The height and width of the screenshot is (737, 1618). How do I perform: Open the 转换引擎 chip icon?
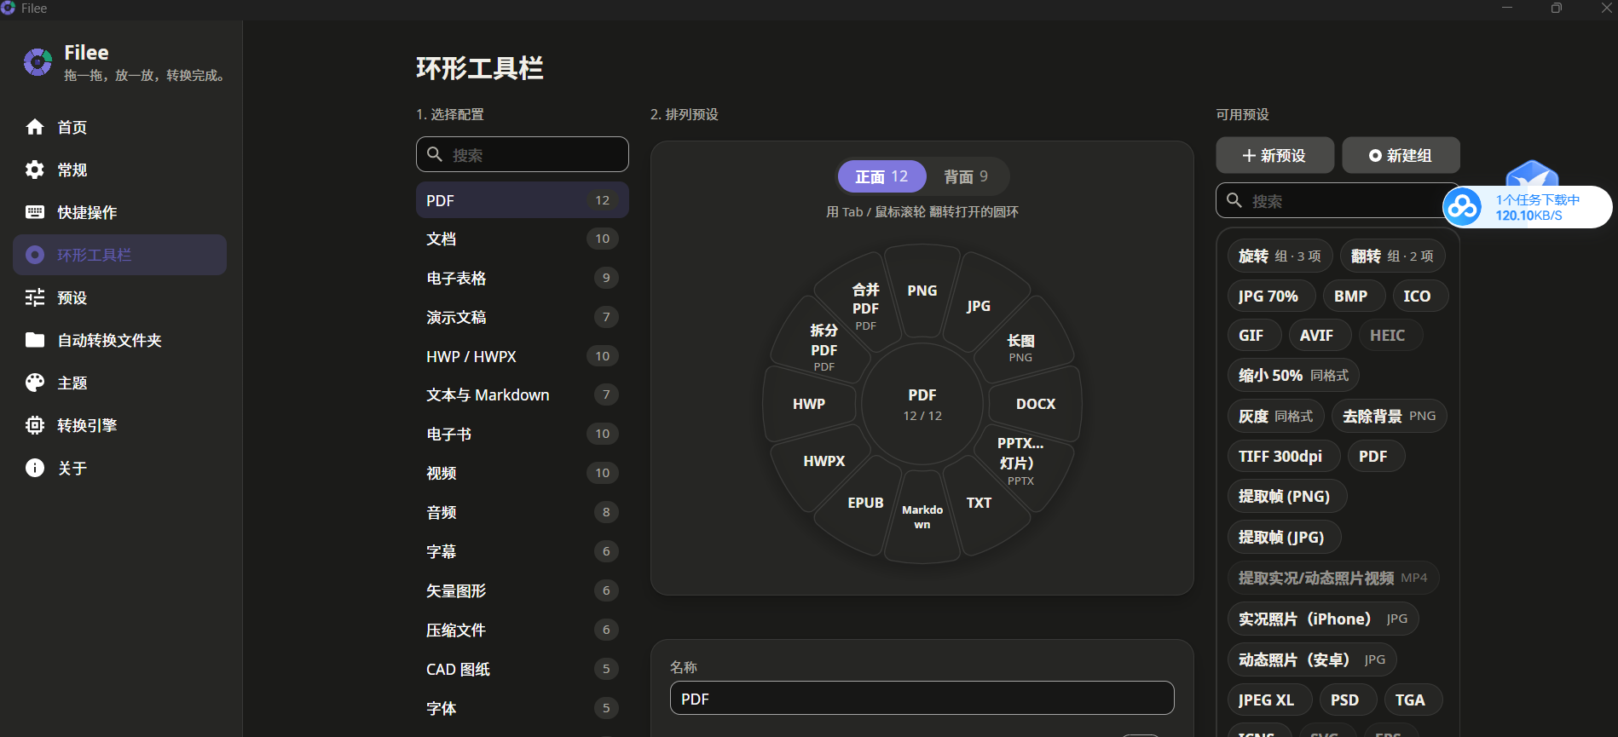(35, 425)
